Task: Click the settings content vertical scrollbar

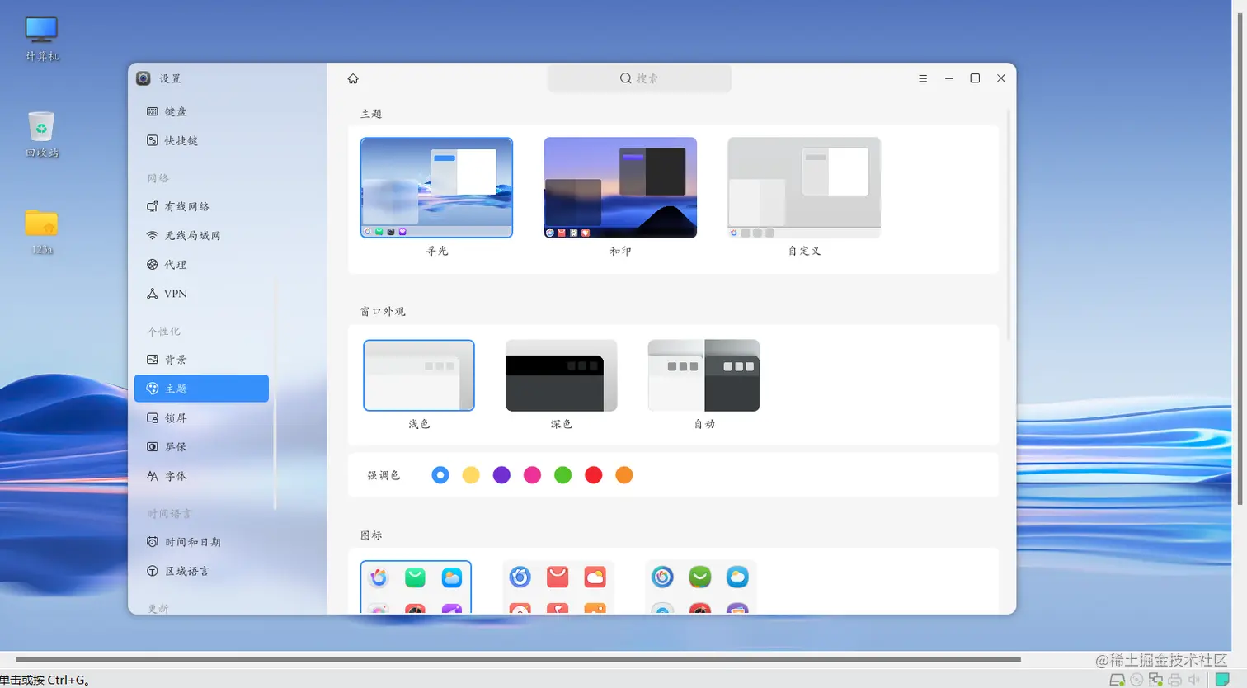Action: [1008, 224]
